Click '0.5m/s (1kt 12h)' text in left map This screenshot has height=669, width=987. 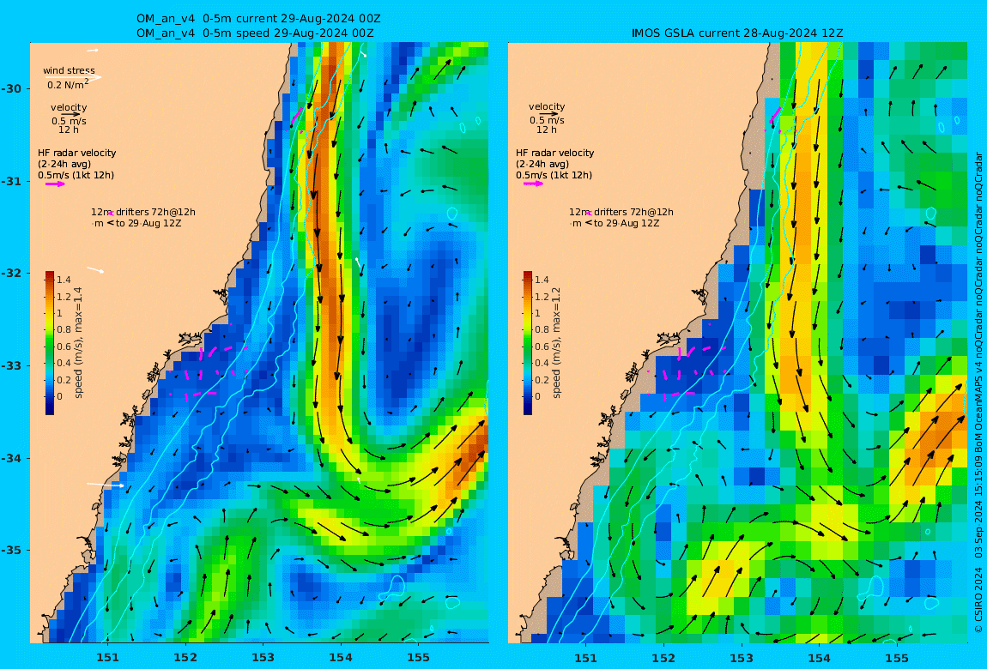[x=76, y=176]
